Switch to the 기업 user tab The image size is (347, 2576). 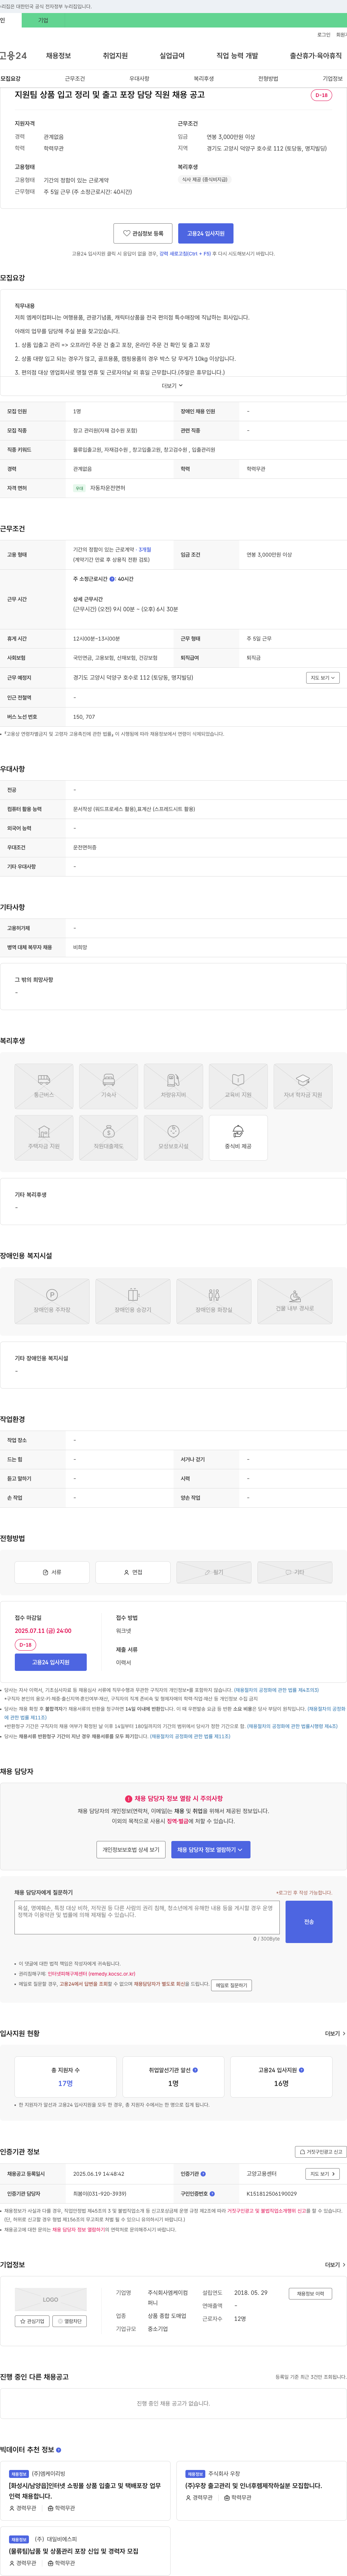coord(43,20)
